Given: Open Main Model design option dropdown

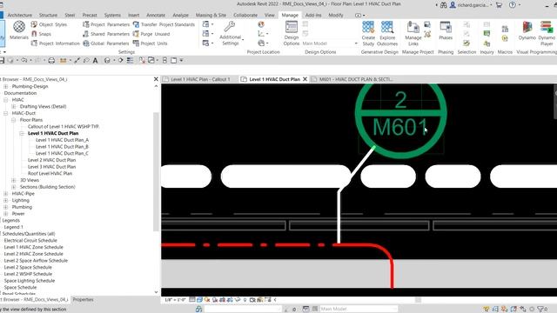Looking at the screenshot, I should [330, 43].
